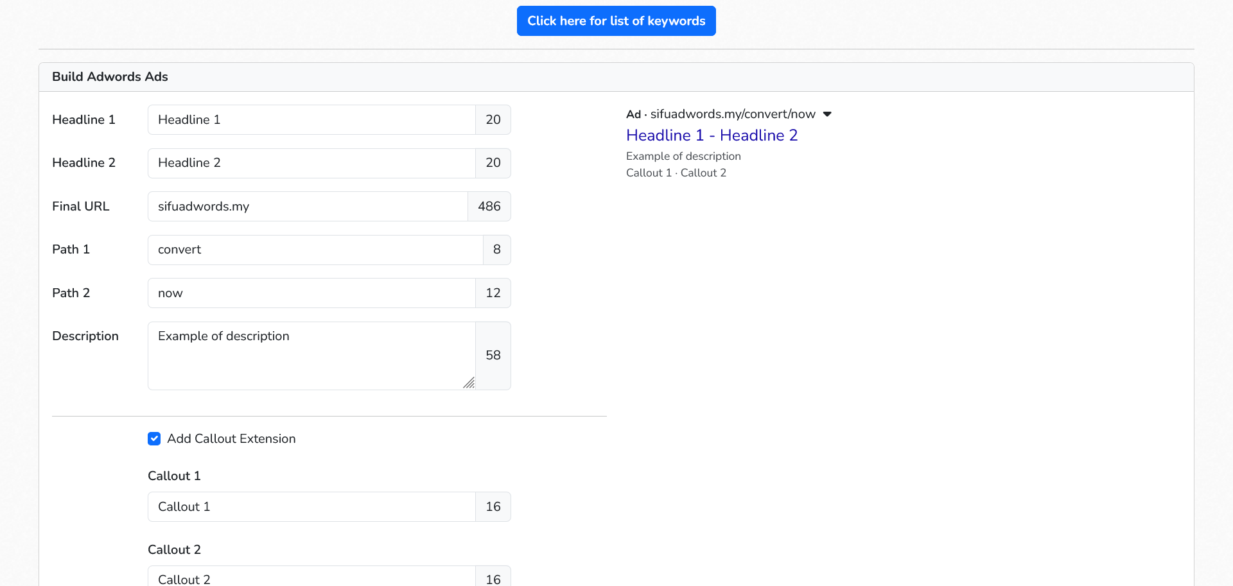1233x586 pixels.
Task: Grab the Description textarea resize handle
Action: click(469, 383)
